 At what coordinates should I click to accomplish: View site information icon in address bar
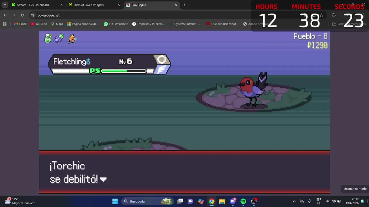[x=33, y=15]
